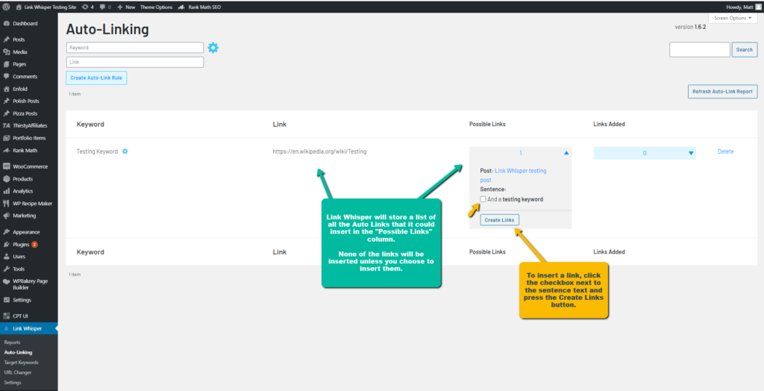Click the Plugins icon in the sidebar
The width and height of the screenshot is (764, 391).
pyautogui.click(x=6, y=244)
